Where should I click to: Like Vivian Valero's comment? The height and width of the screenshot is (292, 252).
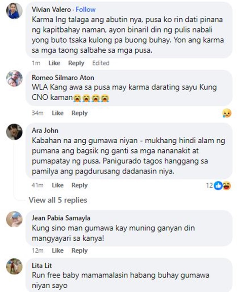54,63
